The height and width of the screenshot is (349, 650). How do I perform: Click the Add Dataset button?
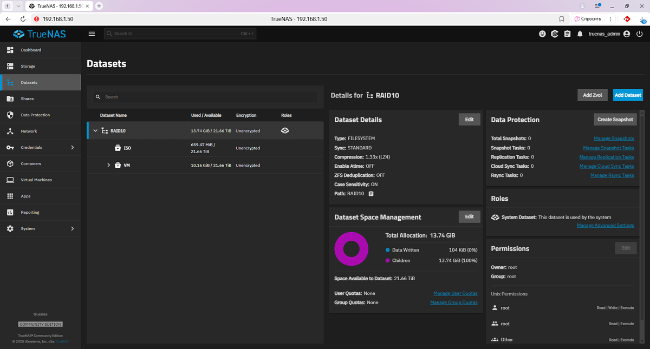(x=628, y=95)
